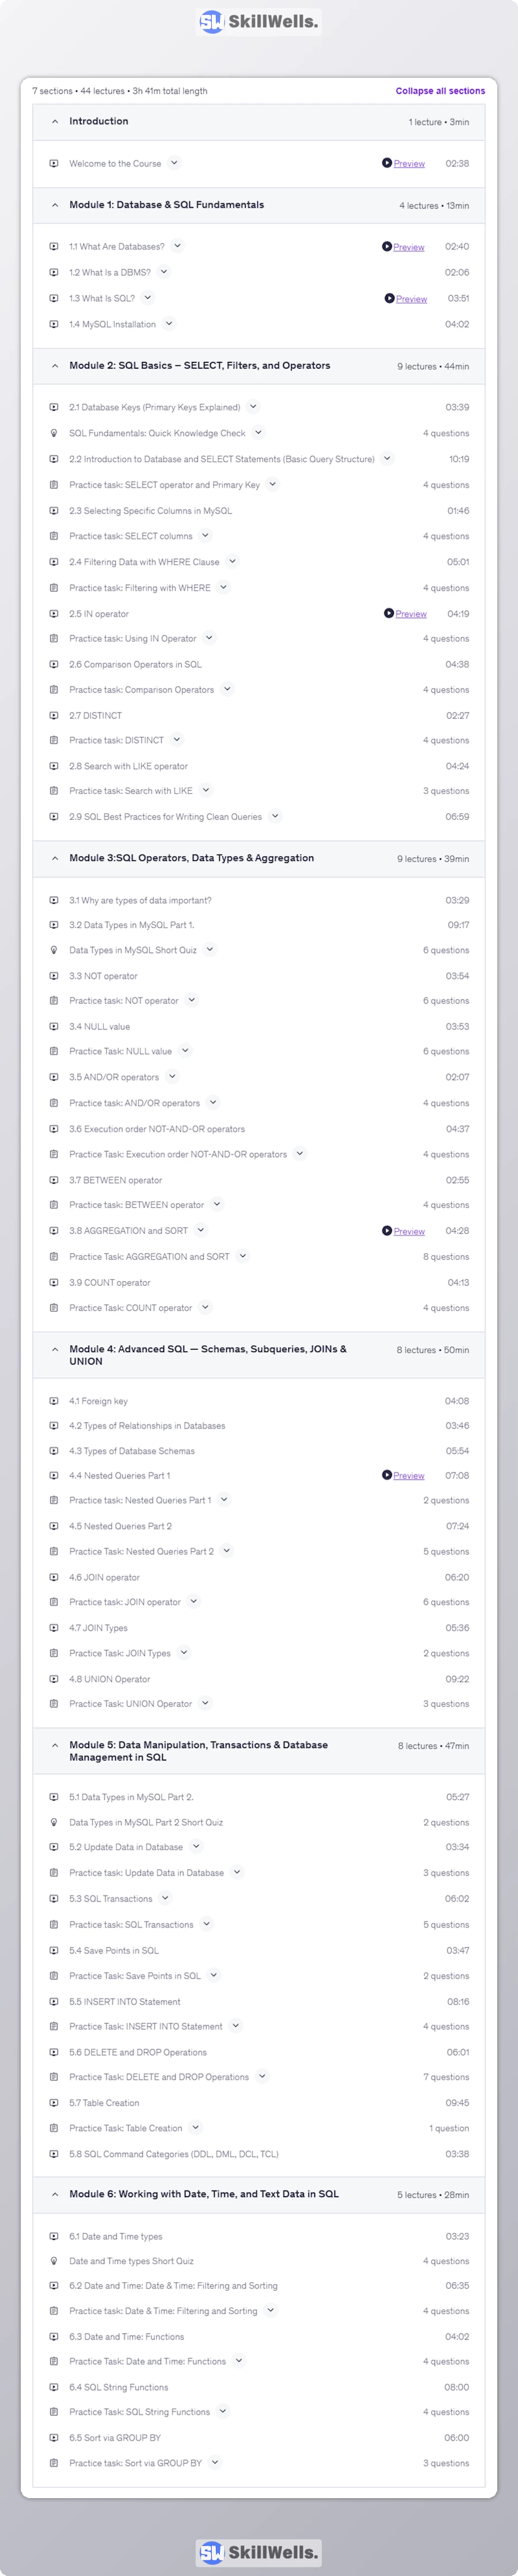The height and width of the screenshot is (2576, 518).
Task: Click the bulb icon for Date and Time types Short Quiz
Action: point(54,2261)
